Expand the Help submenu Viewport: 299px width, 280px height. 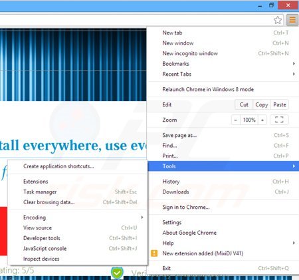click(223, 243)
